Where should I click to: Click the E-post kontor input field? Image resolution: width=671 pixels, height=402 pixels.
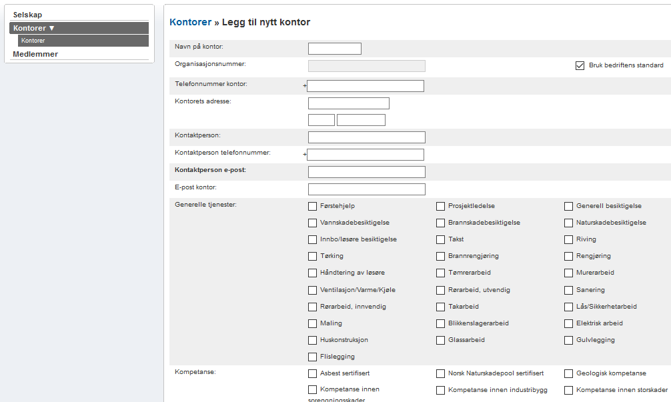366,189
